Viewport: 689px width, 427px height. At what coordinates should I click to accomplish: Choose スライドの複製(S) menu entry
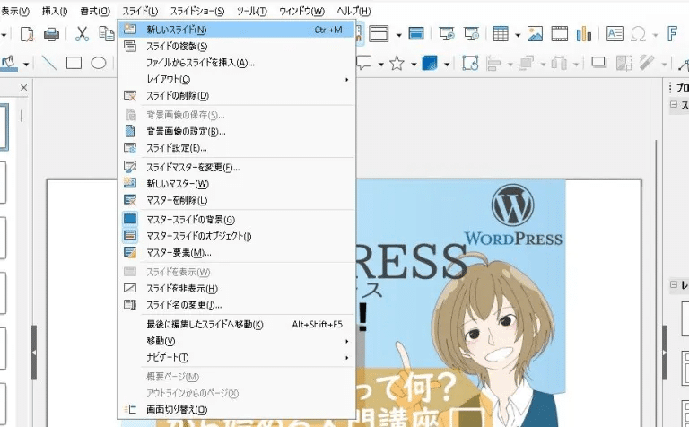(x=238, y=46)
